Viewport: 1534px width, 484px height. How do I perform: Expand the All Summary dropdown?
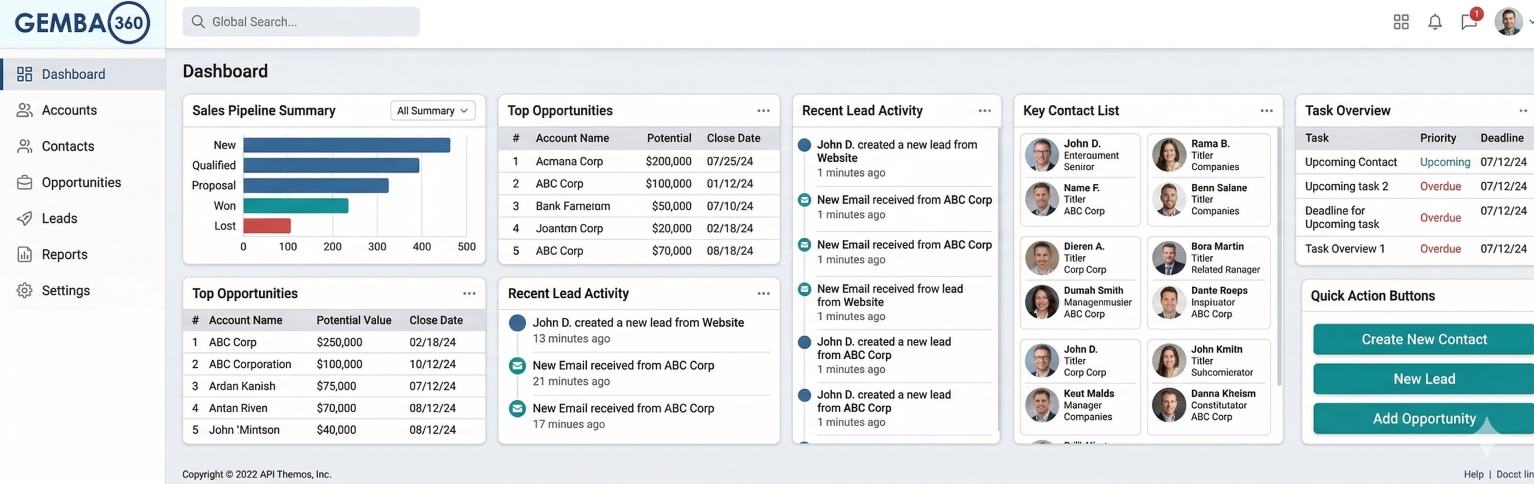432,111
